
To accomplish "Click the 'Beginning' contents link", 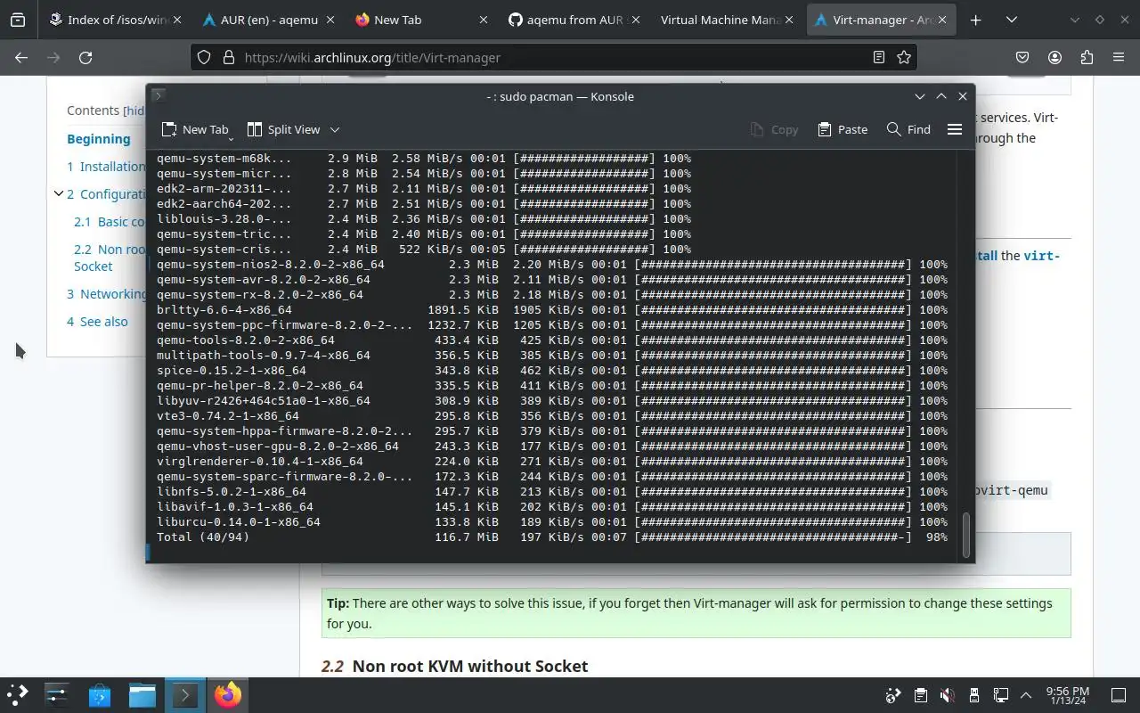I will tap(99, 138).
